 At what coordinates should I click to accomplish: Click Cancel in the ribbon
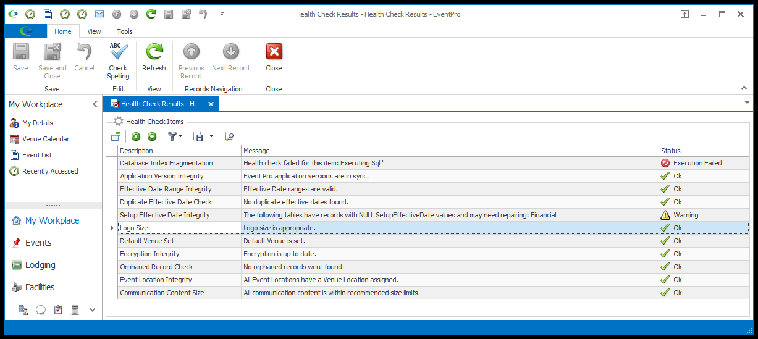[x=84, y=57]
